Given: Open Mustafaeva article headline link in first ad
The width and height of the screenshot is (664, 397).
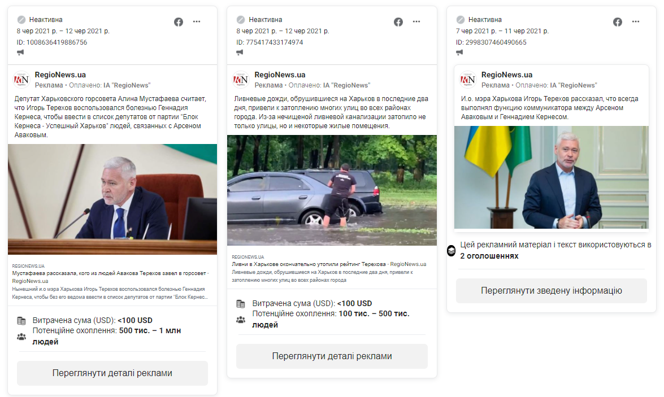Looking at the screenshot, I should coord(109,277).
